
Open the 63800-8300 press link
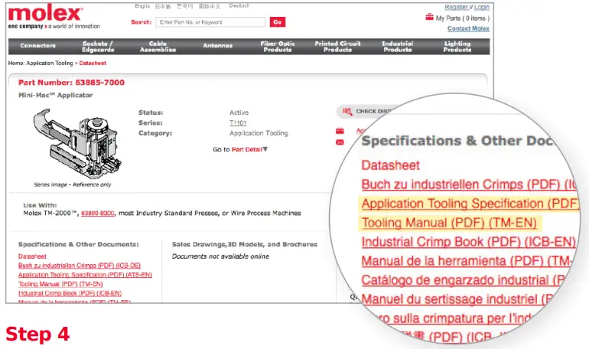pyautogui.click(x=98, y=213)
